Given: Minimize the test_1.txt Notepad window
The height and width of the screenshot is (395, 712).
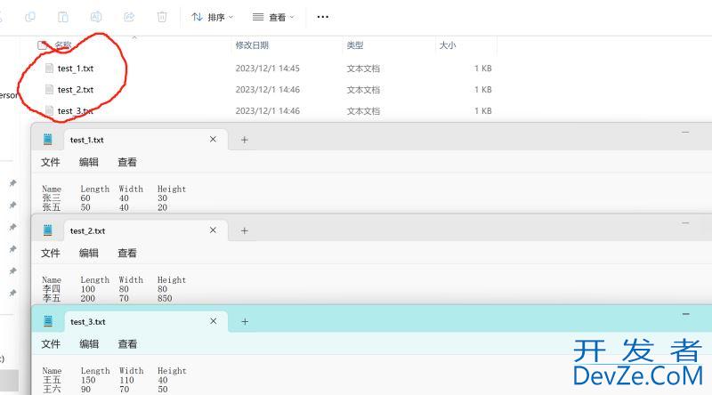Looking at the screenshot, I should (x=685, y=133).
